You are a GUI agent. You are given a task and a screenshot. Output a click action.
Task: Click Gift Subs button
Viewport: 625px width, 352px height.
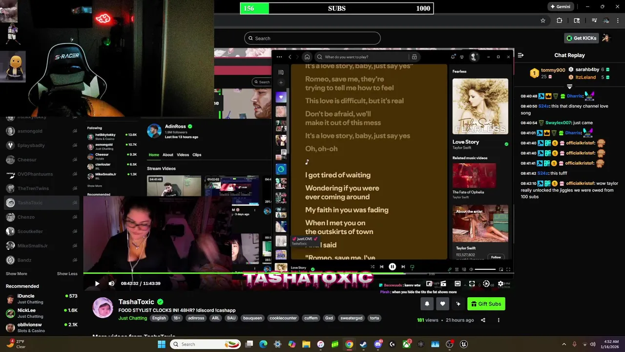coord(486,304)
